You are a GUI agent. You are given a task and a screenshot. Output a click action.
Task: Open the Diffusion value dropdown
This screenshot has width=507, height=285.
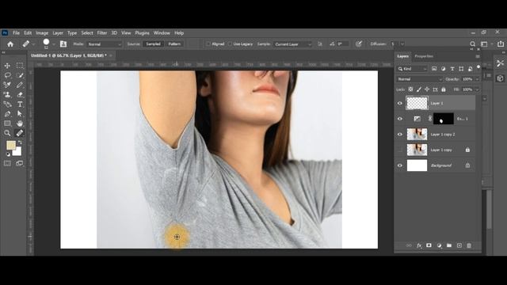coord(402,44)
